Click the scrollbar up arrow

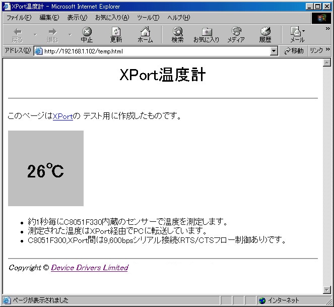[x=327, y=63]
